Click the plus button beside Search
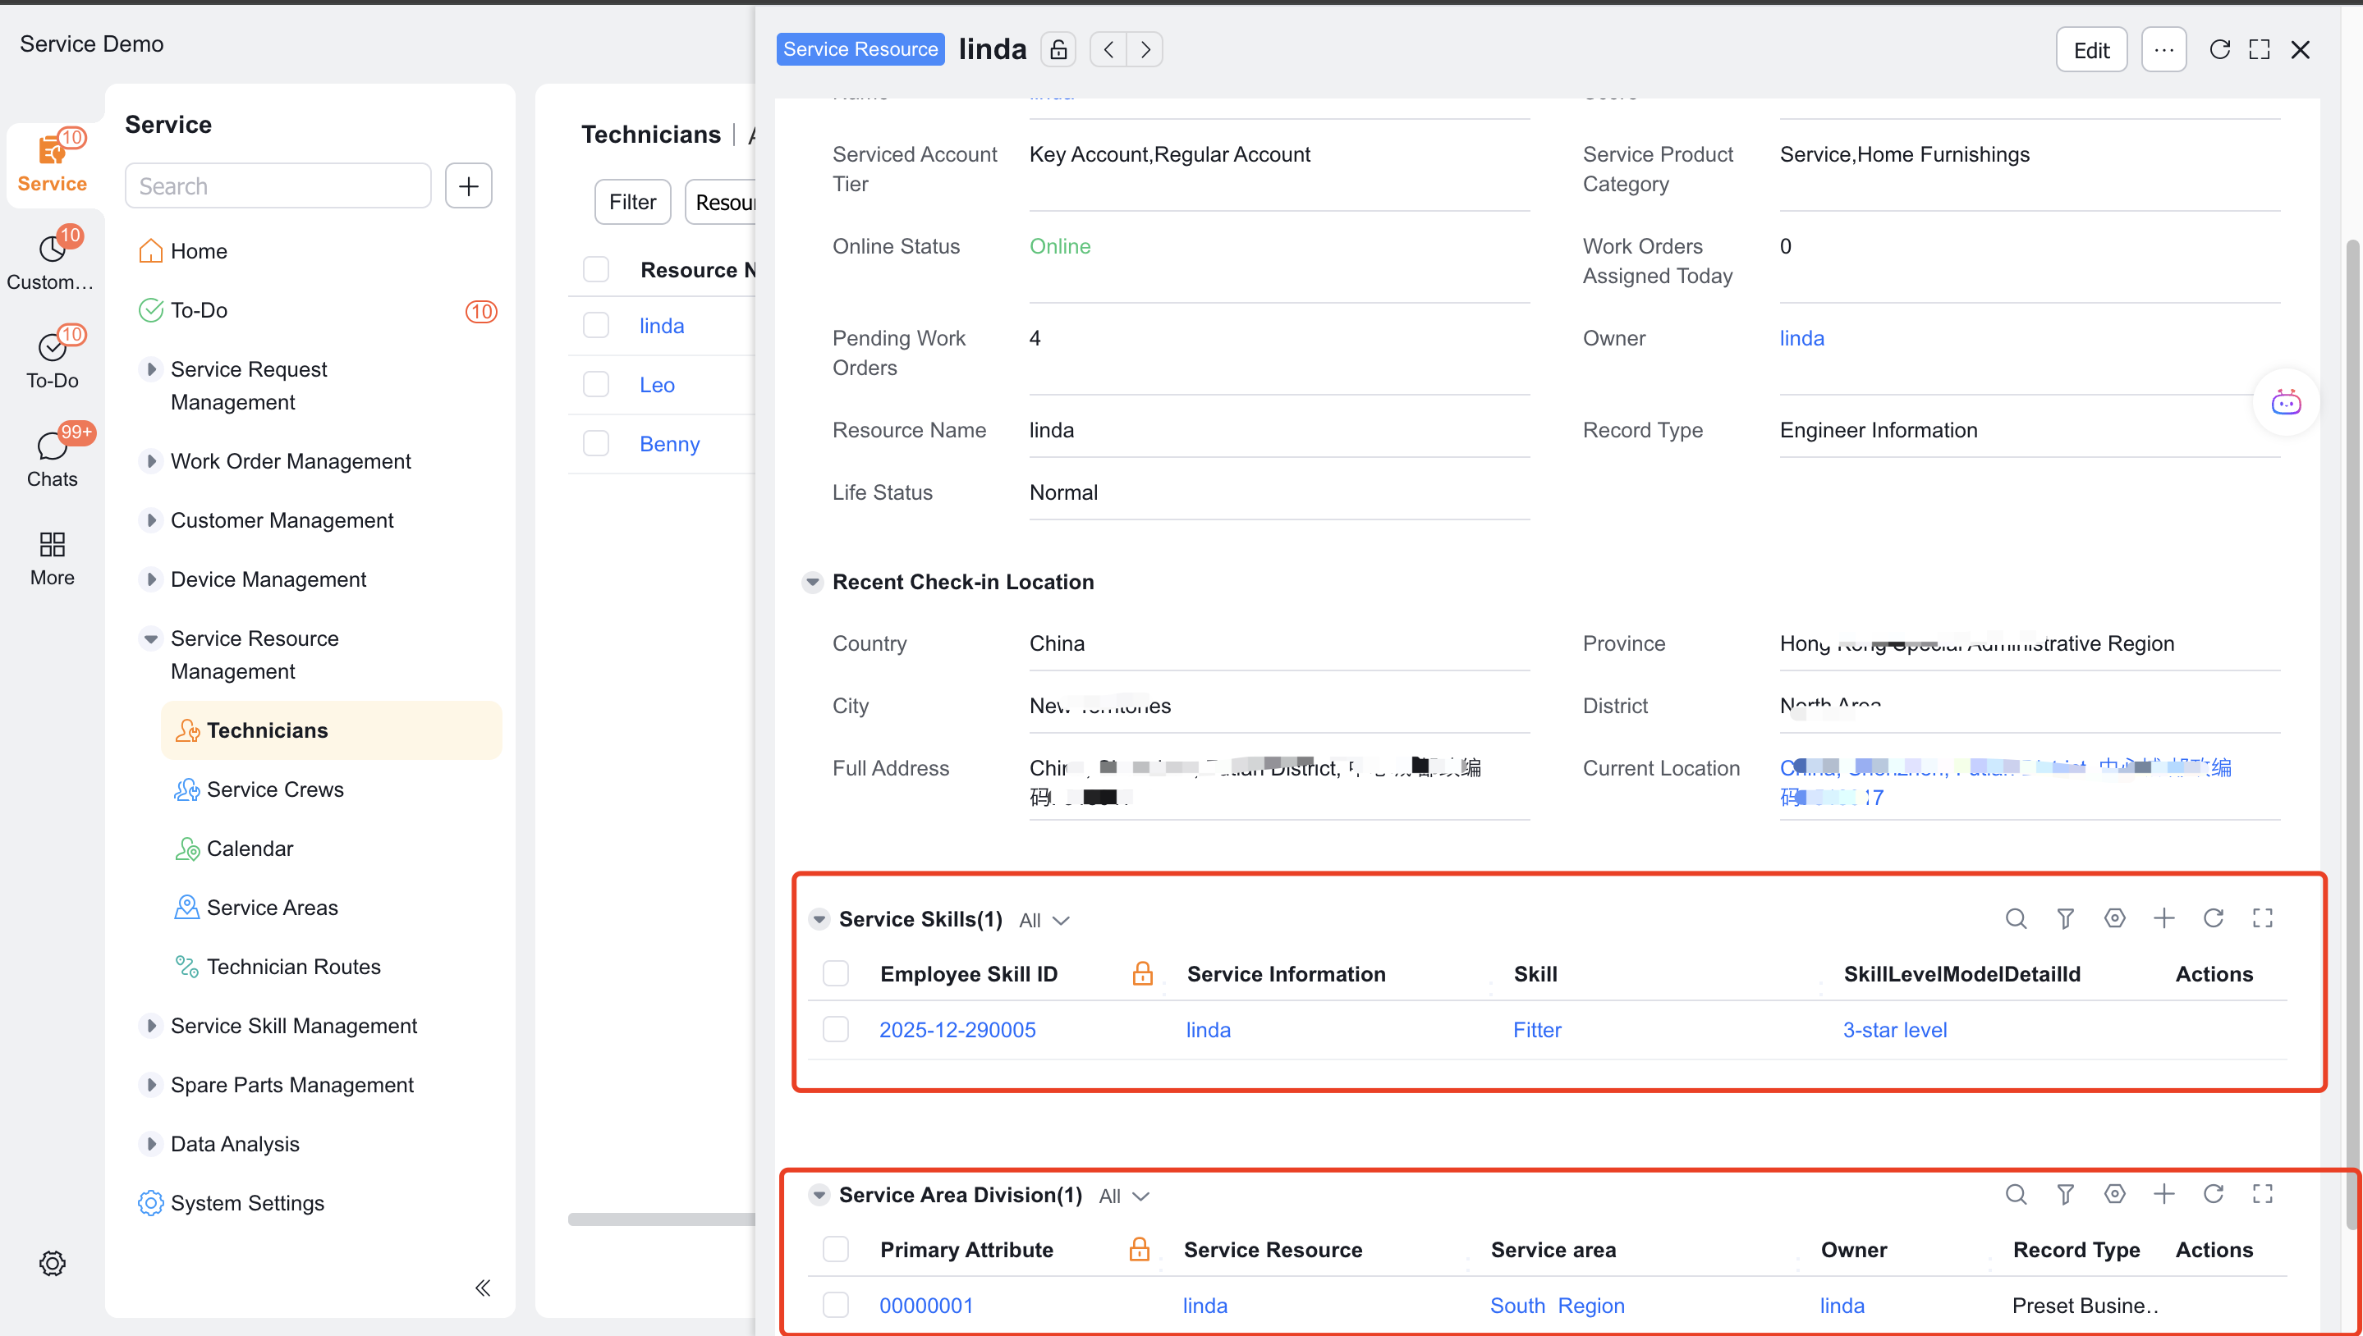Screen dimensions: 2363x1336 (468, 186)
